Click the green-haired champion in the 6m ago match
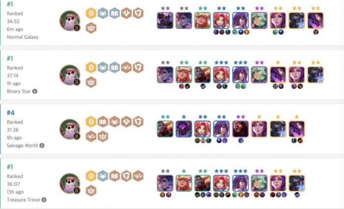Screen dimensions: 344x209 [x=259, y=21]
